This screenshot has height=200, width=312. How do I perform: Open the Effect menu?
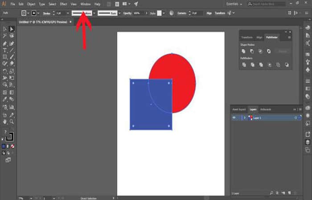(63, 4)
